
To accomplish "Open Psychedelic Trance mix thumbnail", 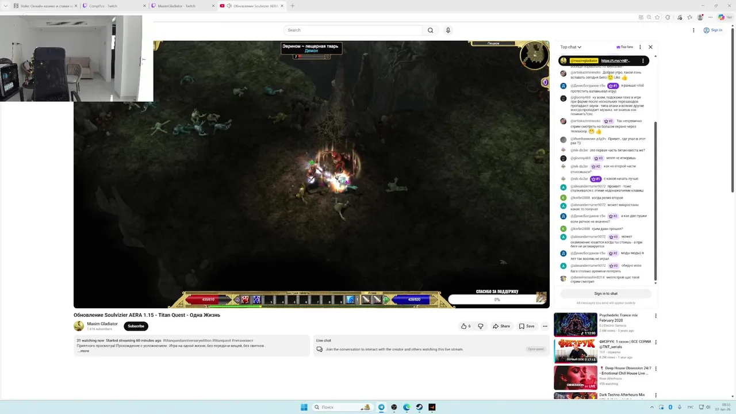I will 575,325.
